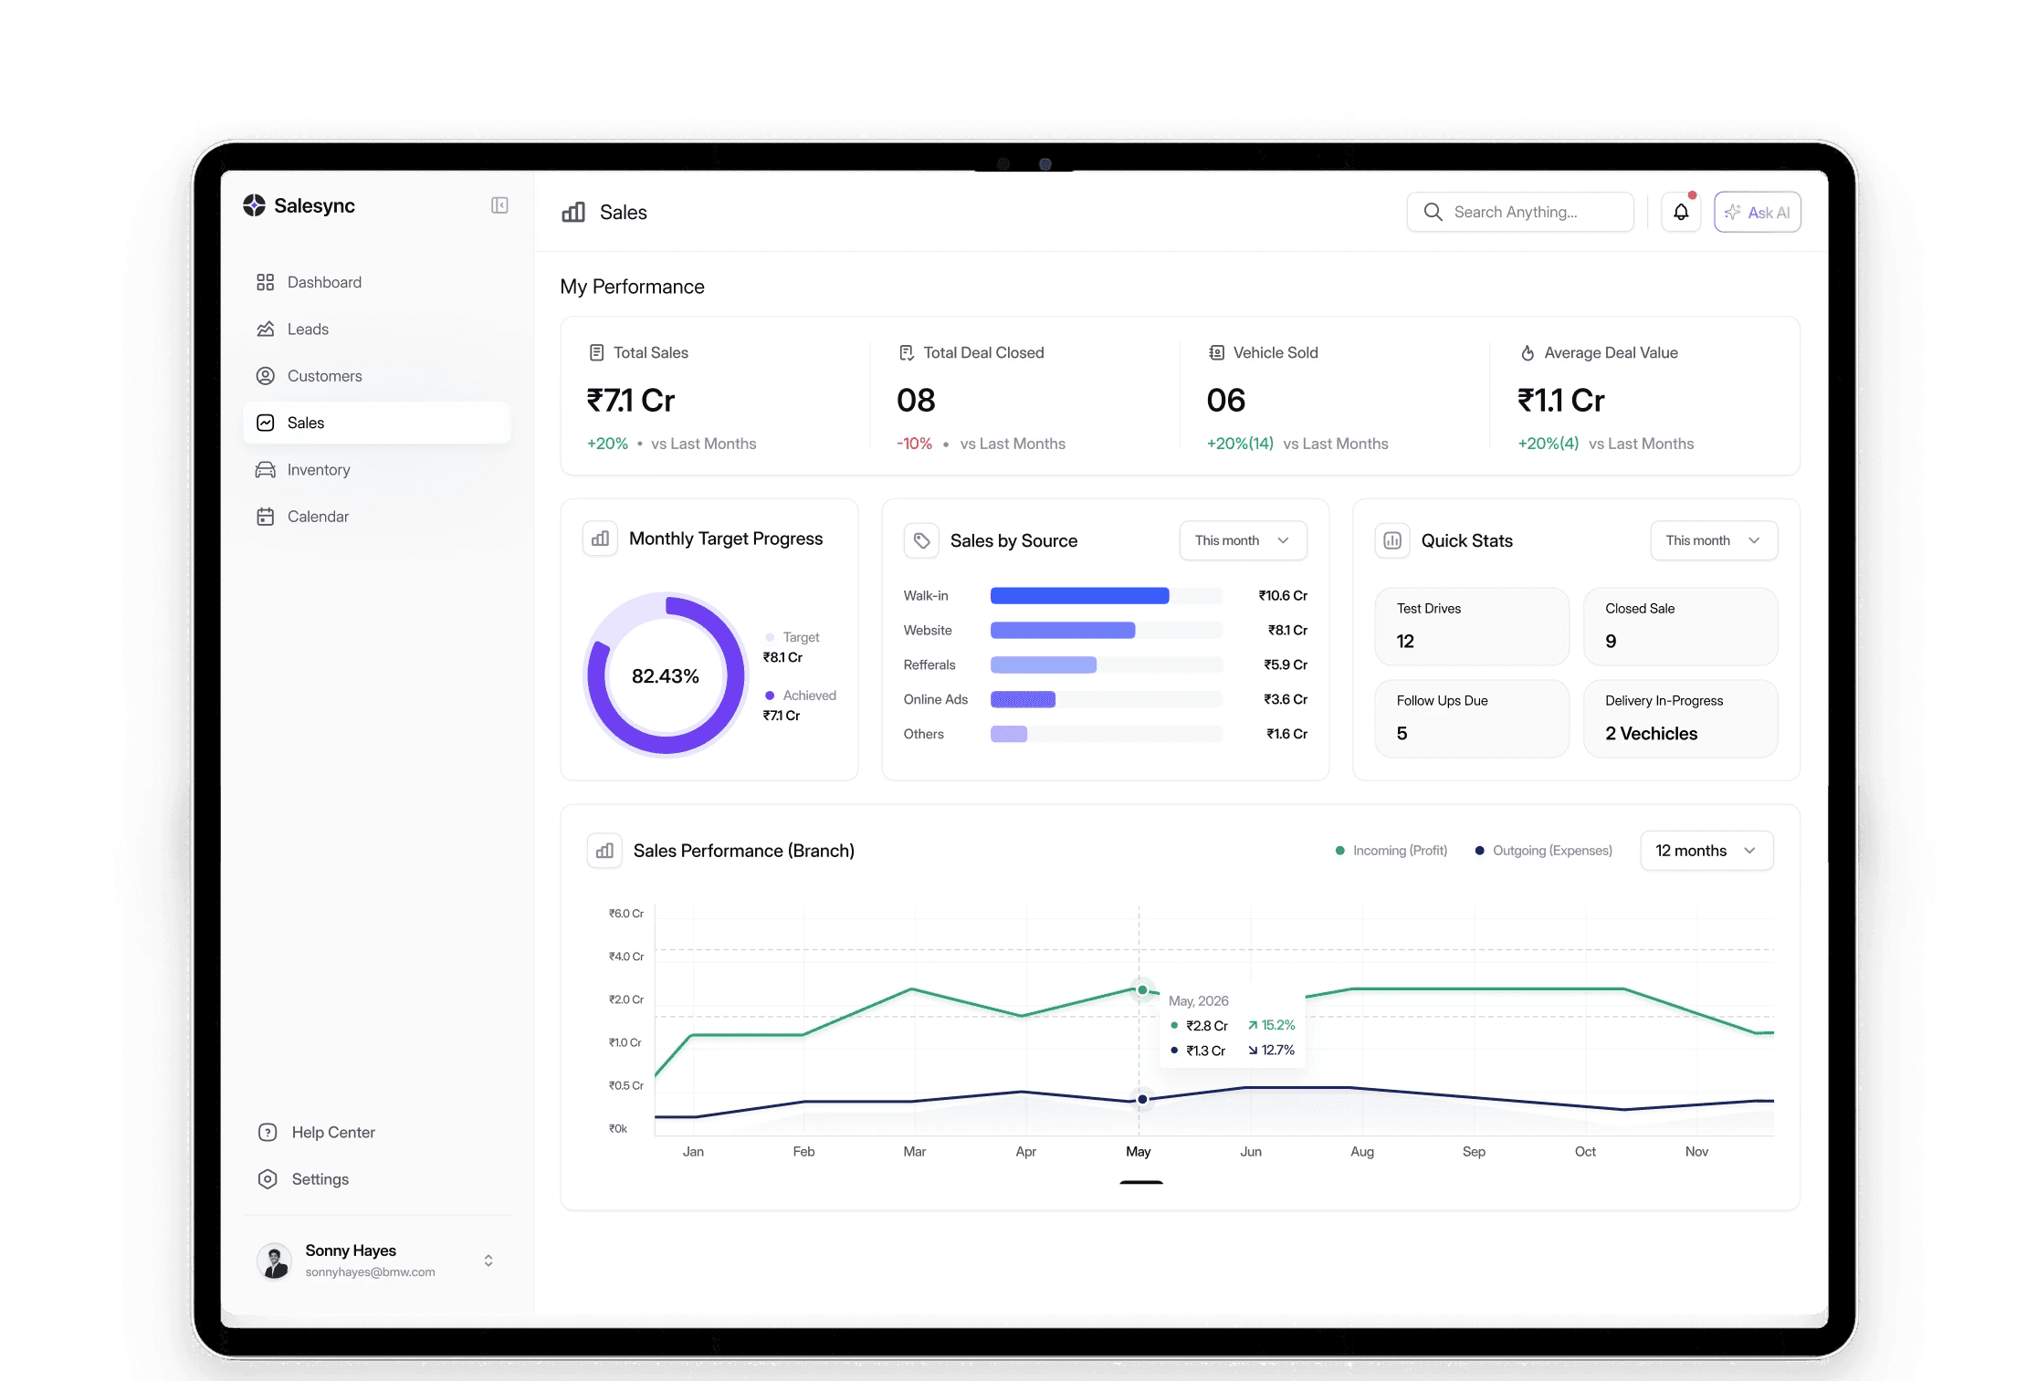Toggle Outgoing (Expenses) legend series
2037x1381 pixels.
tap(1543, 851)
